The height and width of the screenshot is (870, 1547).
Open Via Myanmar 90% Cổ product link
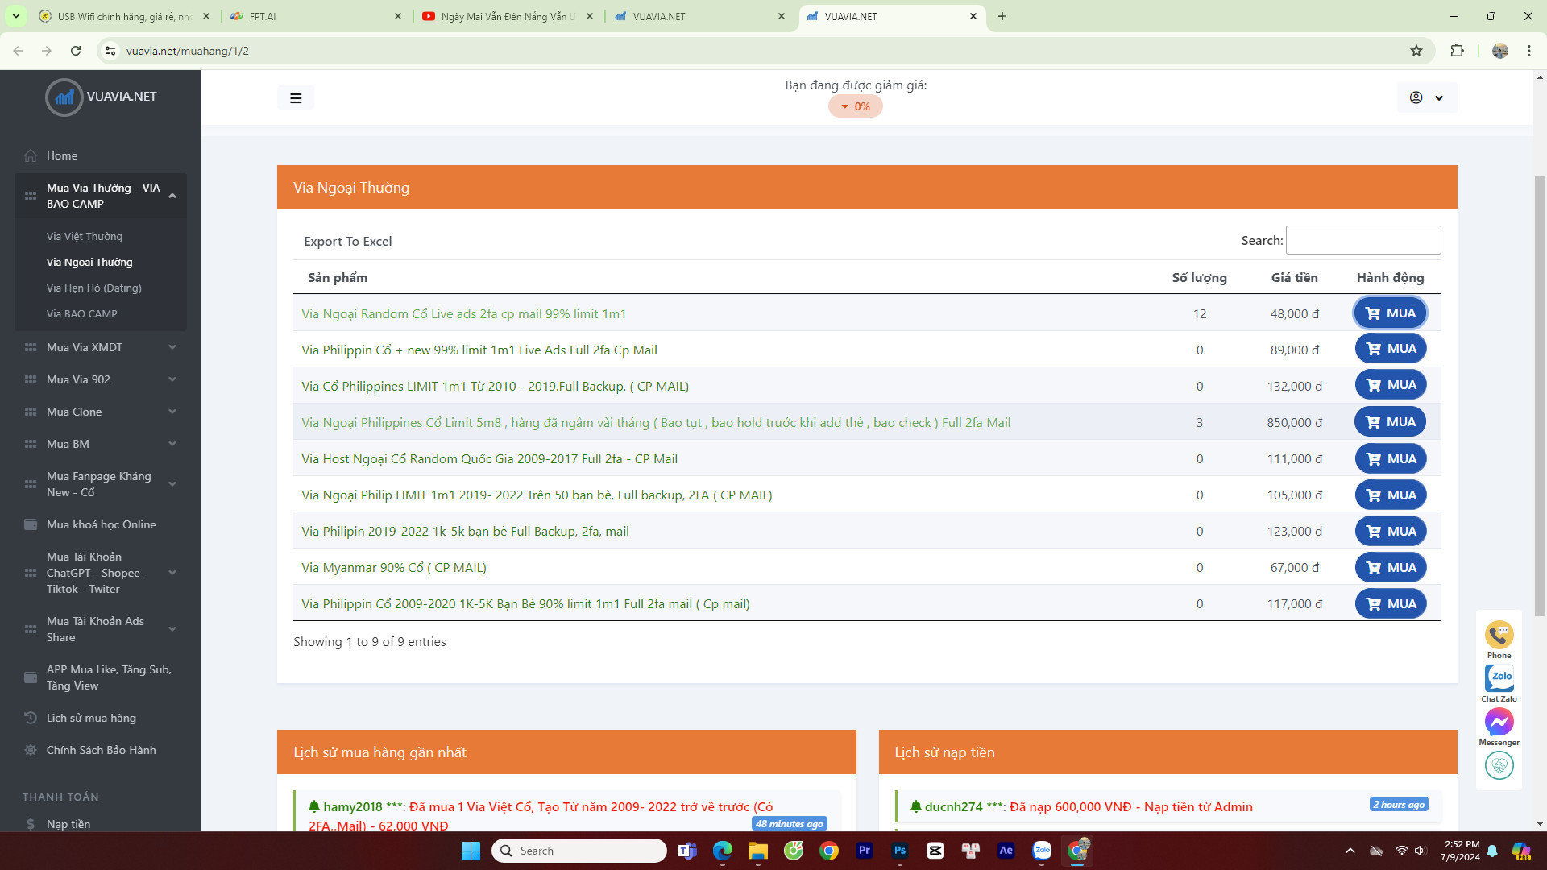click(x=394, y=567)
